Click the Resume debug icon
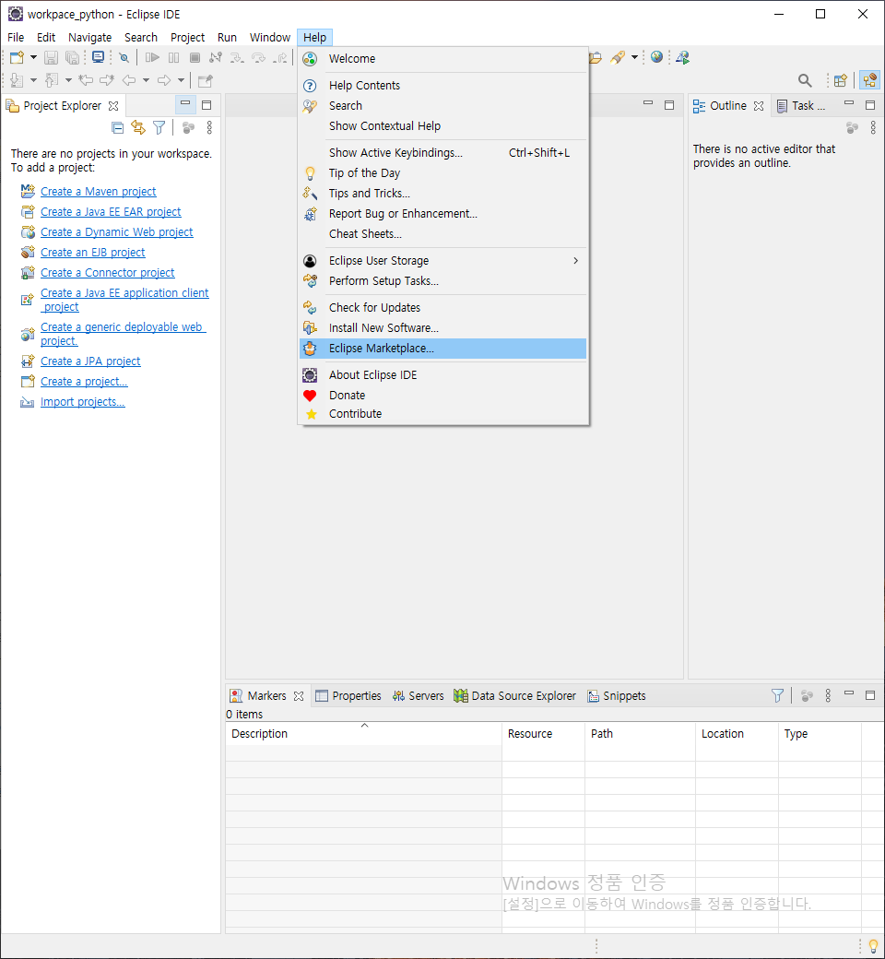The image size is (885, 959). coord(152,57)
